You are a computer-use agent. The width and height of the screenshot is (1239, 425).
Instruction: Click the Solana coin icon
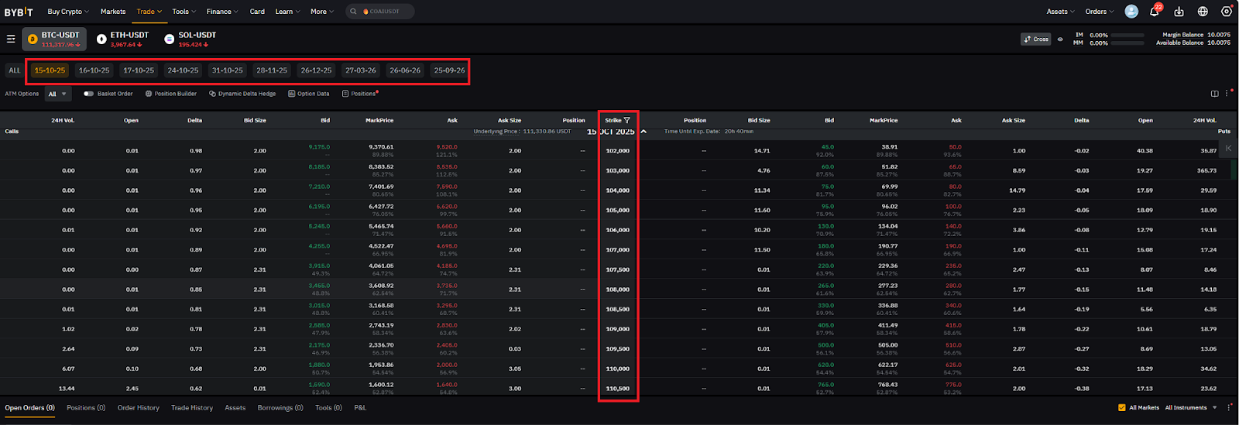click(170, 39)
